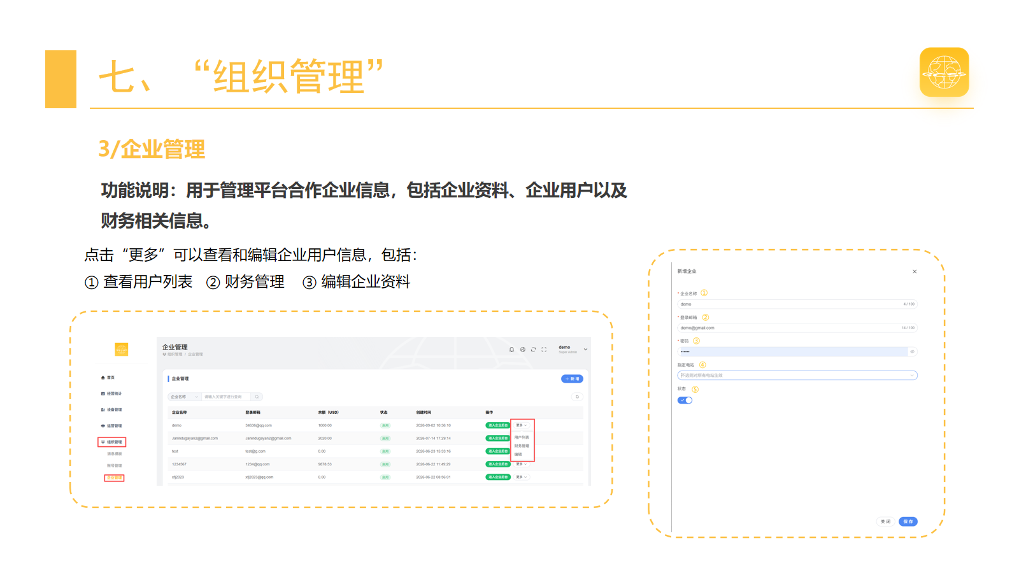Open 更多 dropdown for 1234567 row

pos(522,464)
